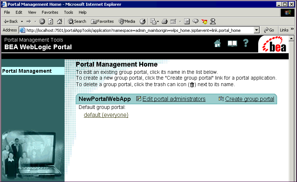
Task: Open the Mail dropdown arrow
Action: coord(158,22)
